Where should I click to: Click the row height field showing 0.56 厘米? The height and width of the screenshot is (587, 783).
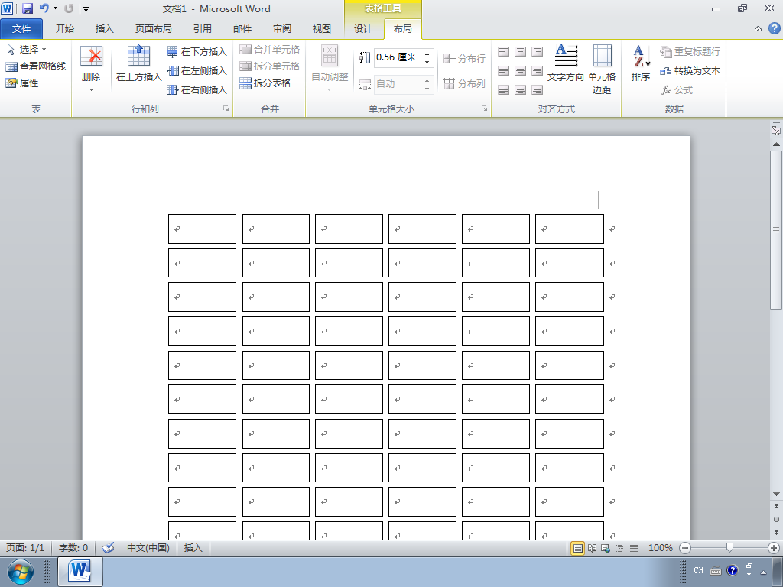coord(398,57)
